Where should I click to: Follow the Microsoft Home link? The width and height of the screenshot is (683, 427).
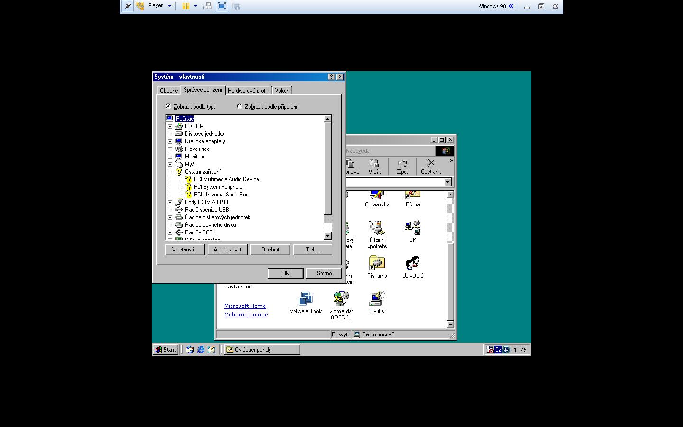[245, 306]
